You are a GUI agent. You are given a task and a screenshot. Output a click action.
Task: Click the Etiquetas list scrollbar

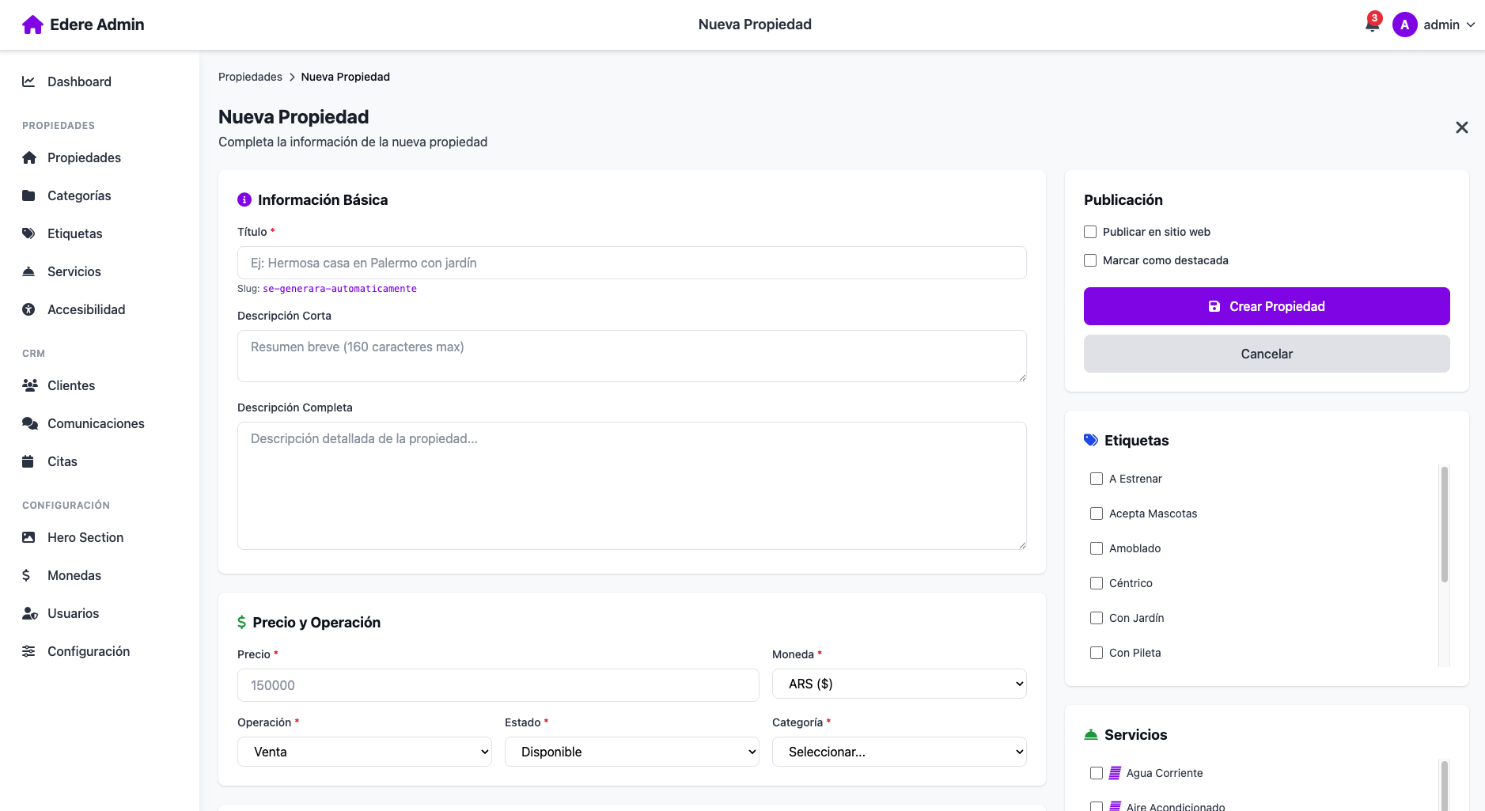tap(1444, 525)
